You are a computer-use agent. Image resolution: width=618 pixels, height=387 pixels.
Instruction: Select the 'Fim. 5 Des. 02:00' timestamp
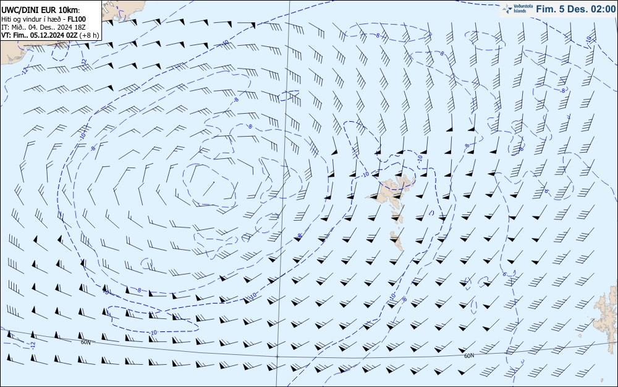pyautogui.click(x=576, y=9)
